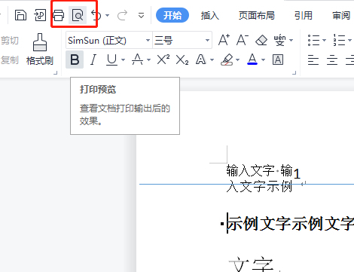Click the numbered list icon
Viewport: 354px width, 272px height.
[339, 40]
